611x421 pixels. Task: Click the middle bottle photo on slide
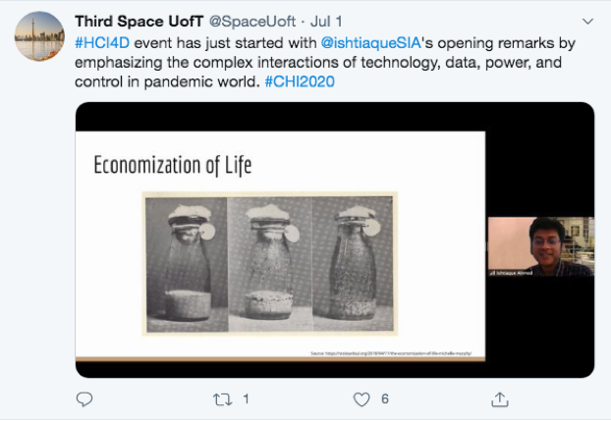click(268, 260)
